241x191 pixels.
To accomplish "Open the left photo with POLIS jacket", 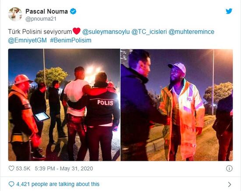I will [x=64, y=105].
